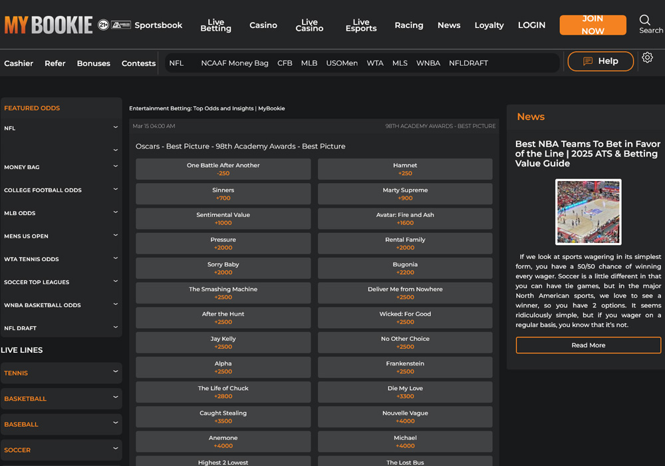Click the MyBookie logo
The width and height of the screenshot is (665, 466).
click(48, 25)
